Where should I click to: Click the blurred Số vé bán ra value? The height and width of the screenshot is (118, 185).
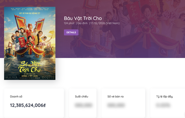coord(116,105)
